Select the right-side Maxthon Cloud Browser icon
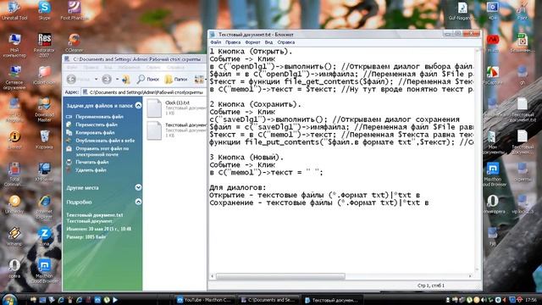 click(x=493, y=175)
